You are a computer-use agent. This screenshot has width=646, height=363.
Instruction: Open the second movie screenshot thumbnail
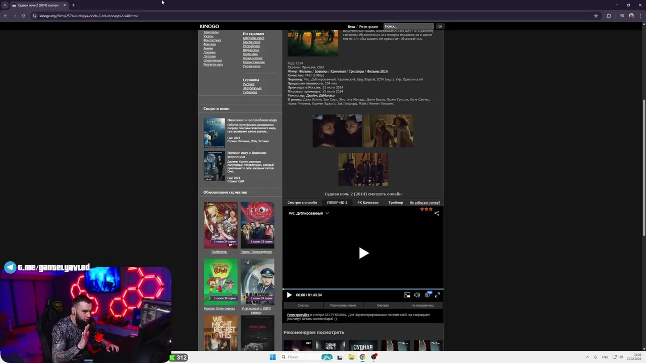(x=388, y=131)
